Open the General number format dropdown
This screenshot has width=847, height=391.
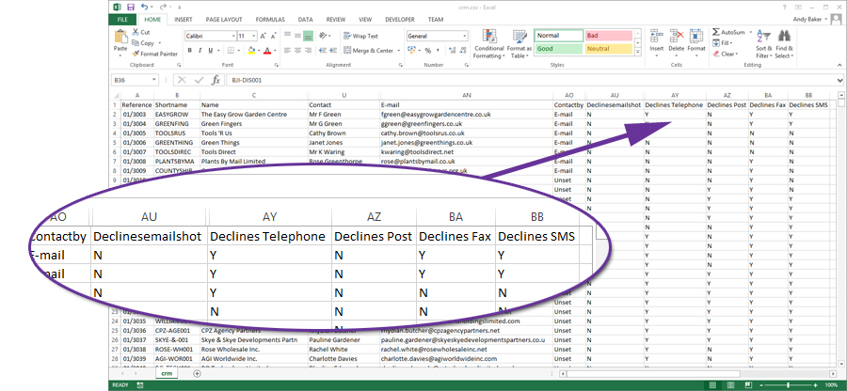tap(465, 36)
